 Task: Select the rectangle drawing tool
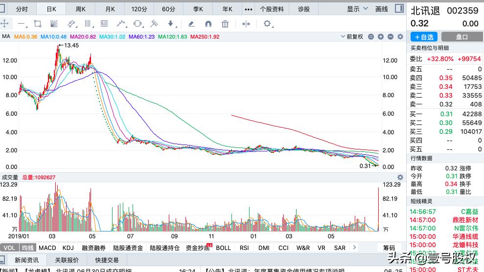(x=38, y=24)
